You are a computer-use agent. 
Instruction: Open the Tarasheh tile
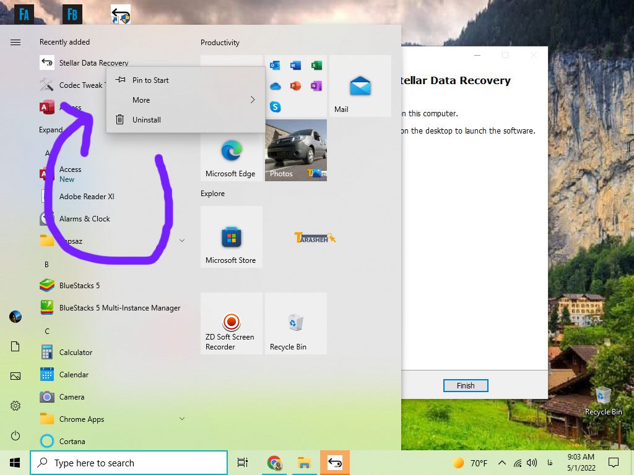click(x=315, y=237)
